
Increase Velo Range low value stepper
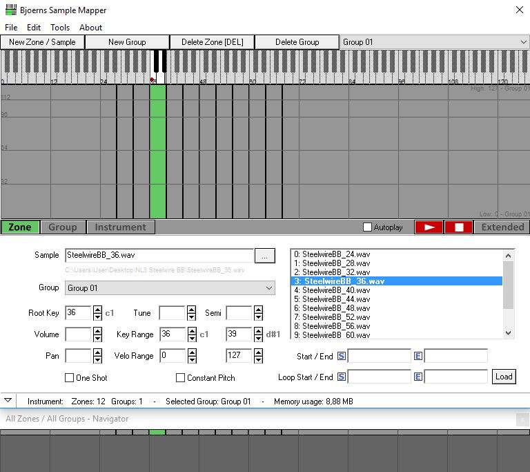(x=192, y=352)
